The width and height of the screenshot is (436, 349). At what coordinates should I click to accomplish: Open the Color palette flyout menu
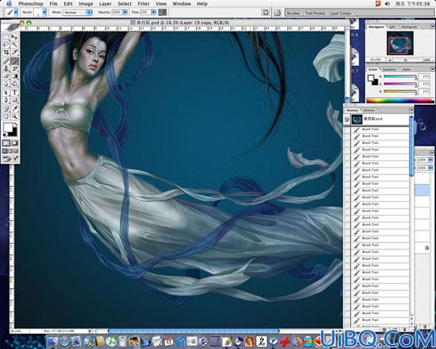(x=432, y=69)
